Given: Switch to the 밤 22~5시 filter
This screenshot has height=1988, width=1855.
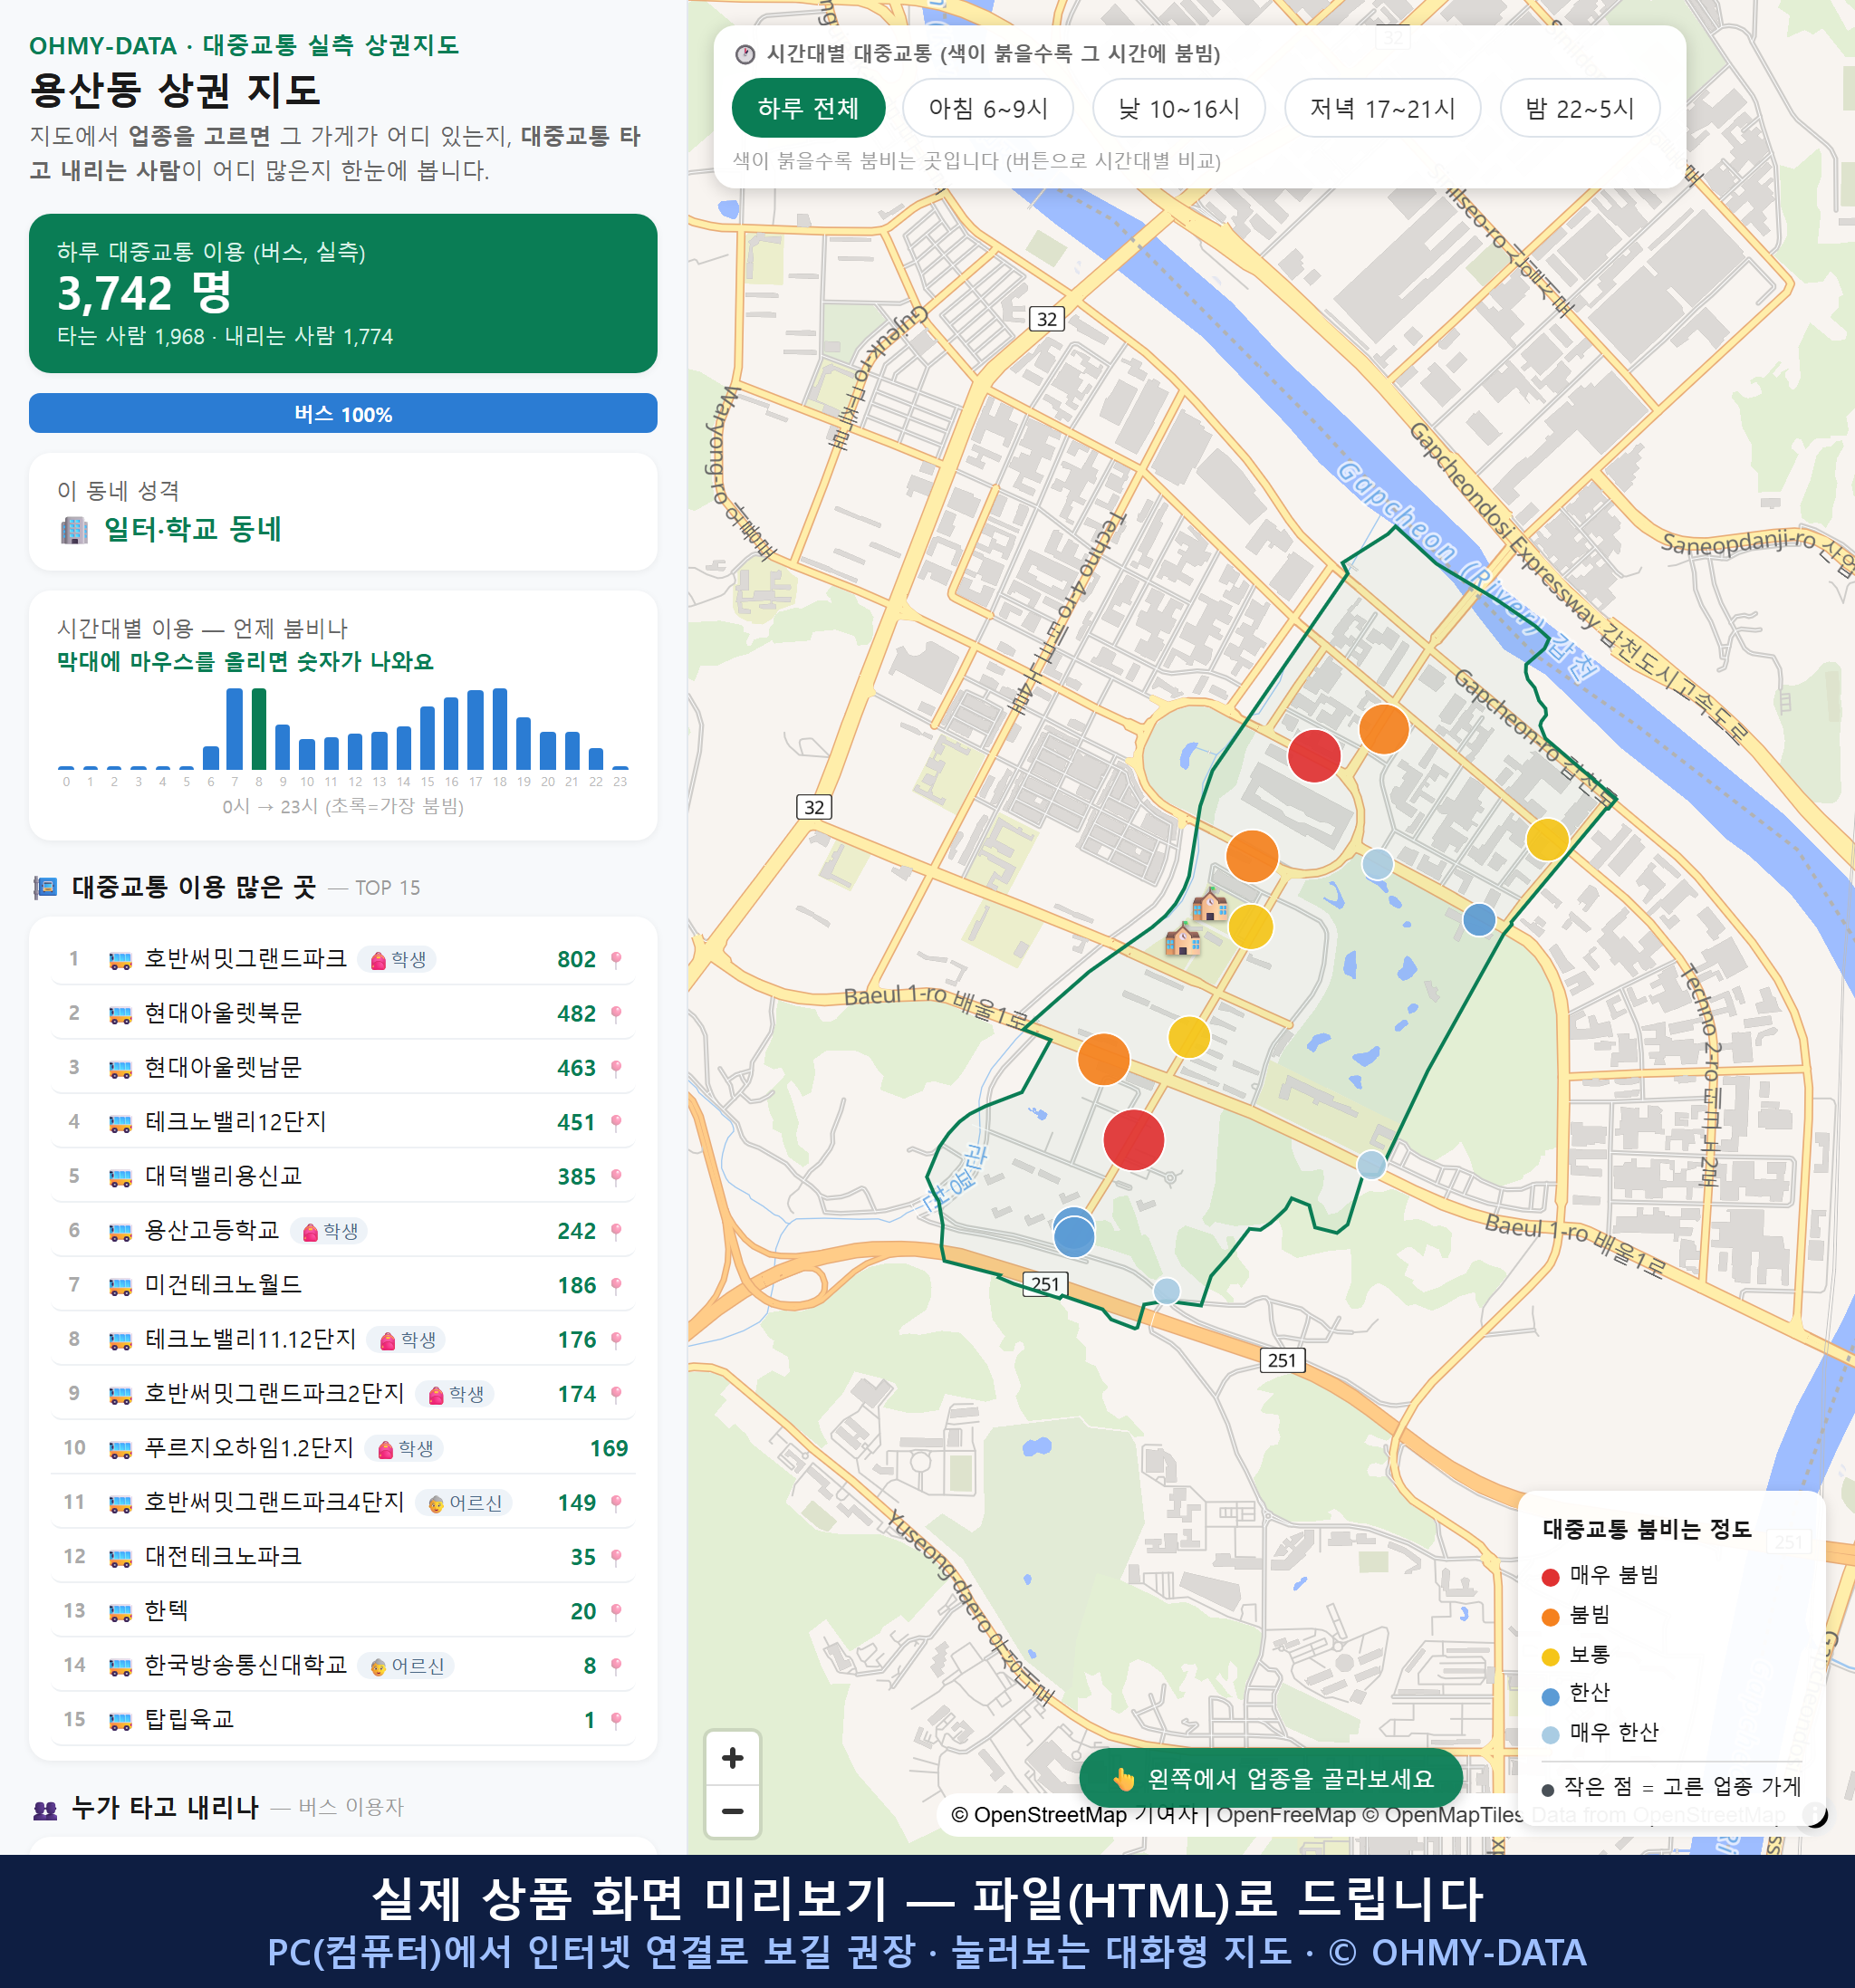Looking at the screenshot, I should [x=1579, y=108].
